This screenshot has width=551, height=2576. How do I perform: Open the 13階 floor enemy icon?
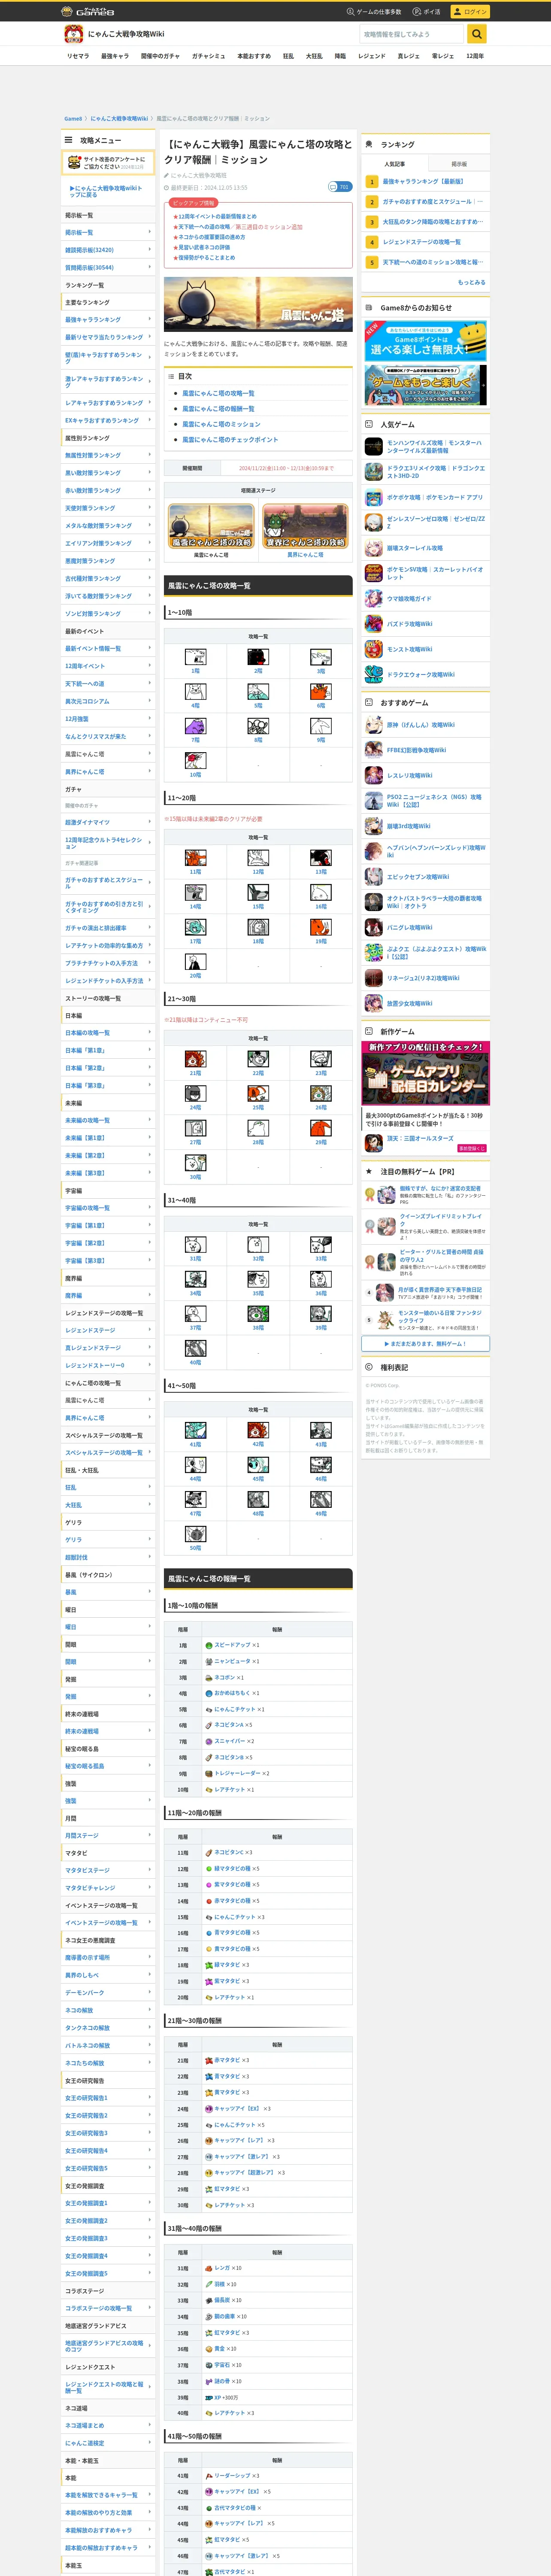pyautogui.click(x=321, y=858)
